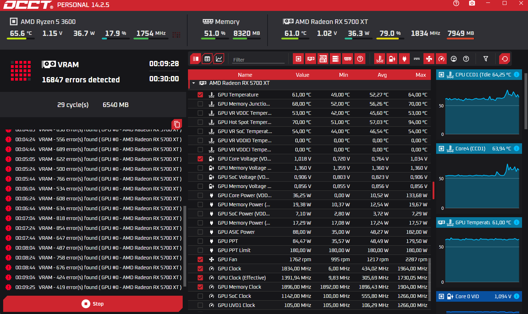The width and height of the screenshot is (528, 314).
Task: Open info for the CPU CCD1 graph
Action: [x=516, y=75]
